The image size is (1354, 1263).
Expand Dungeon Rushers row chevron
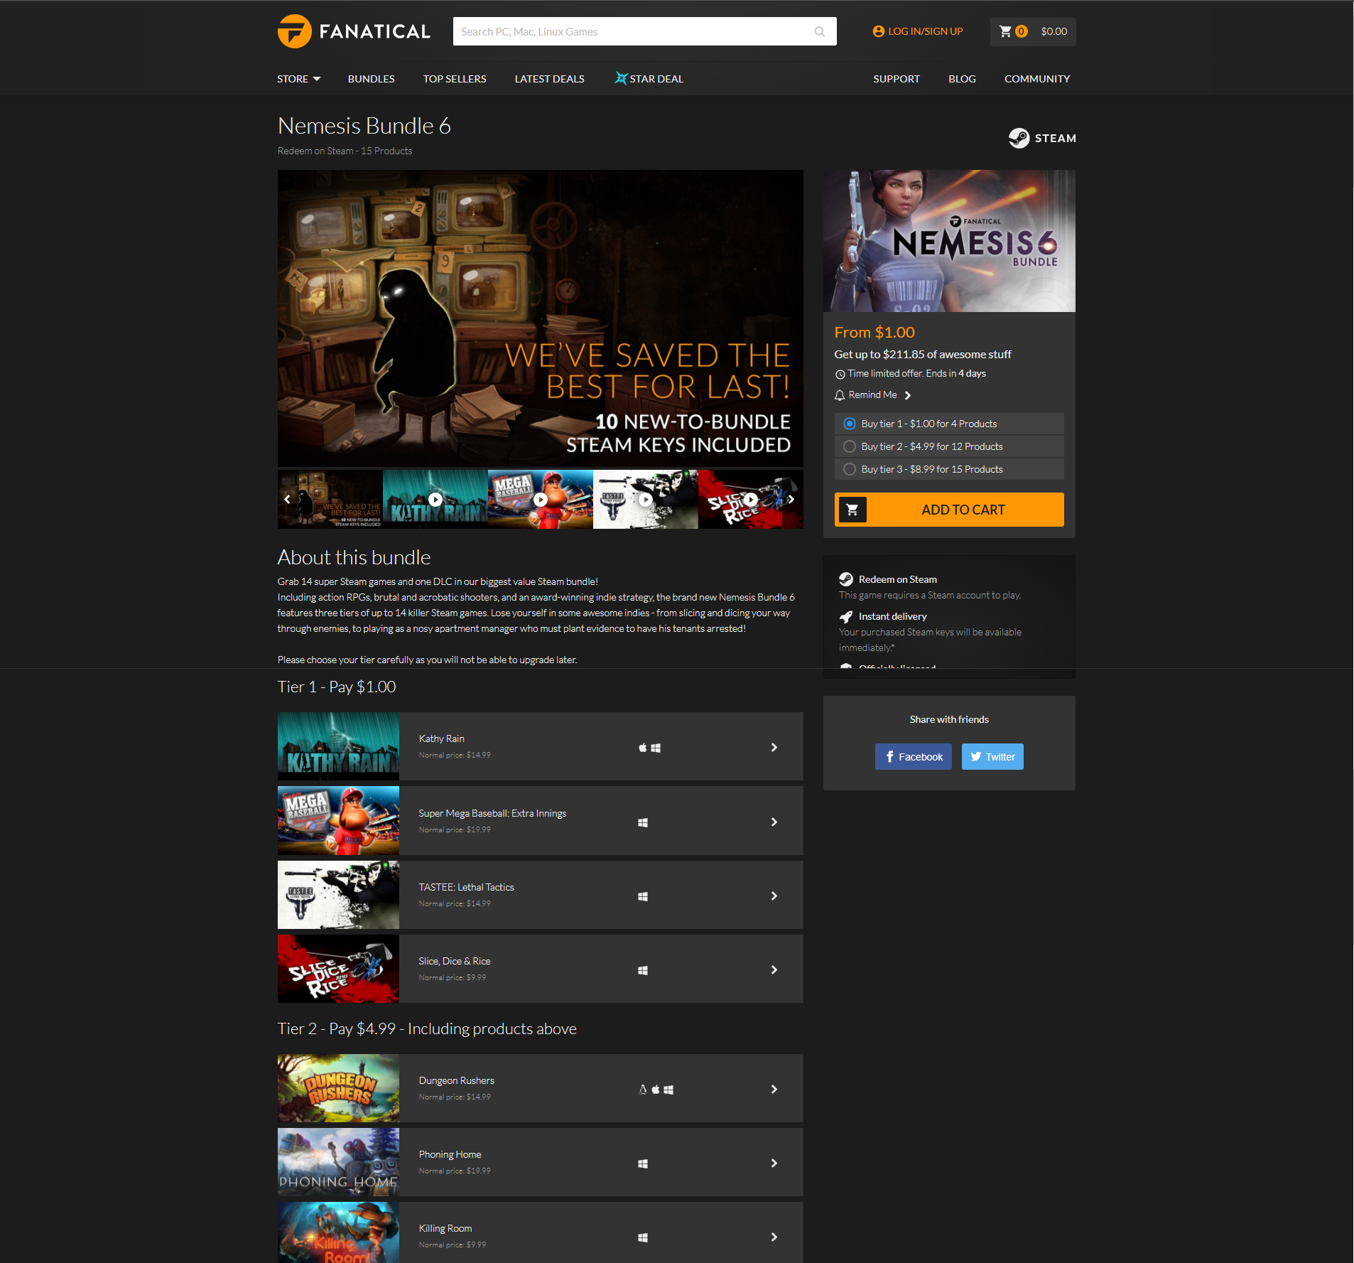[774, 1089]
